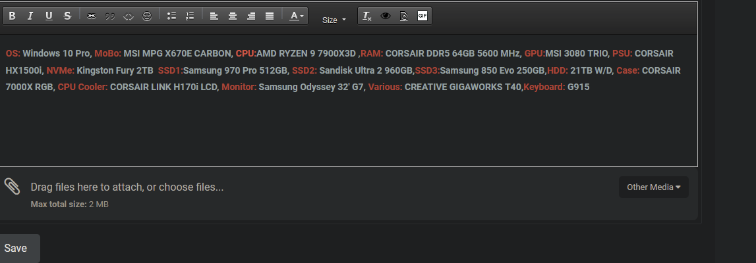
Task: Insert a link with chain icon
Action: coord(91,16)
